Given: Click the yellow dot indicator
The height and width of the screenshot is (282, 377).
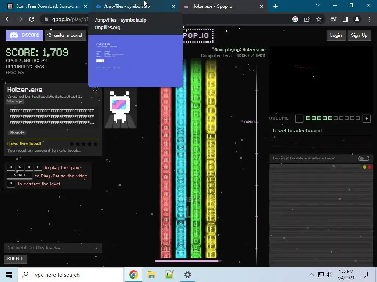Looking at the screenshot, I should (364, 167).
